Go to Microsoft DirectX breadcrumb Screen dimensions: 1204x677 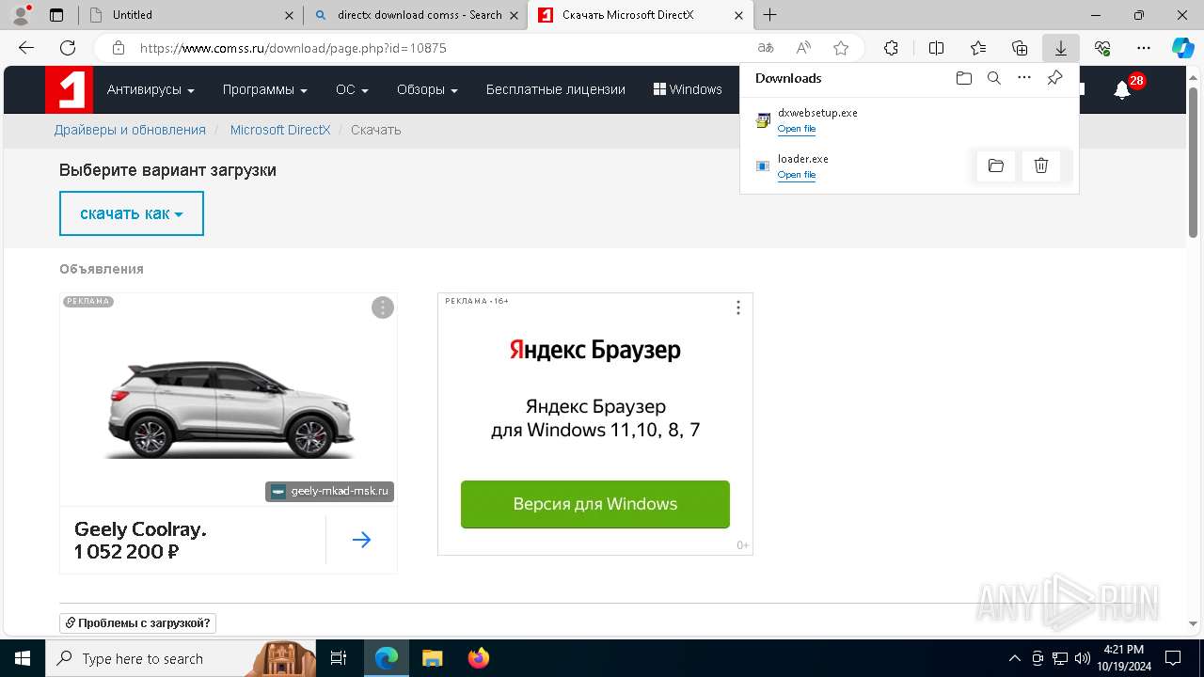(280, 130)
